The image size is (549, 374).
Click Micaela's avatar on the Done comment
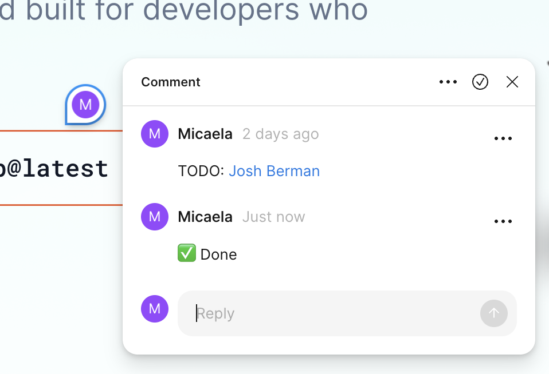click(x=154, y=217)
